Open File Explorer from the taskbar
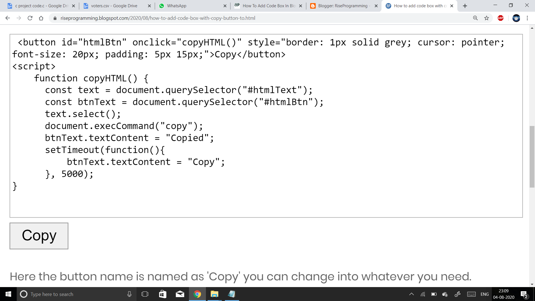 pyautogui.click(x=214, y=294)
